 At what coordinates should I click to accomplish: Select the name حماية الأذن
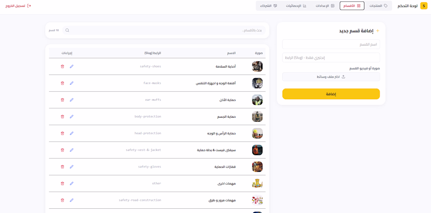pyautogui.click(x=227, y=100)
